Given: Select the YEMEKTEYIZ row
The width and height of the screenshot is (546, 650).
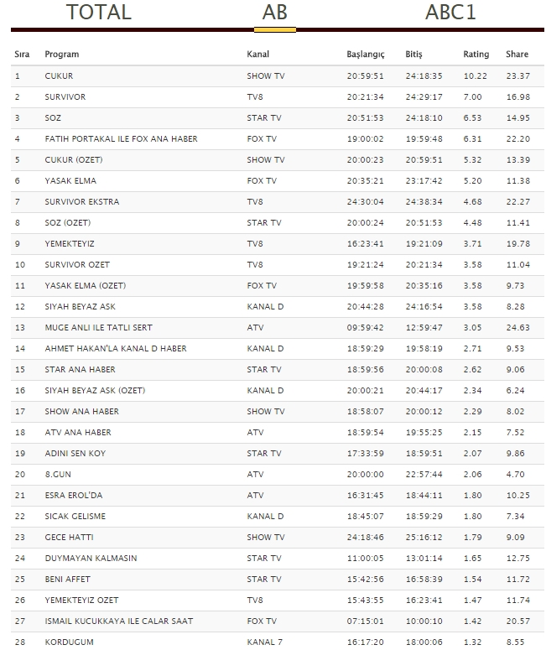Looking at the screenshot, I should 278,244.
